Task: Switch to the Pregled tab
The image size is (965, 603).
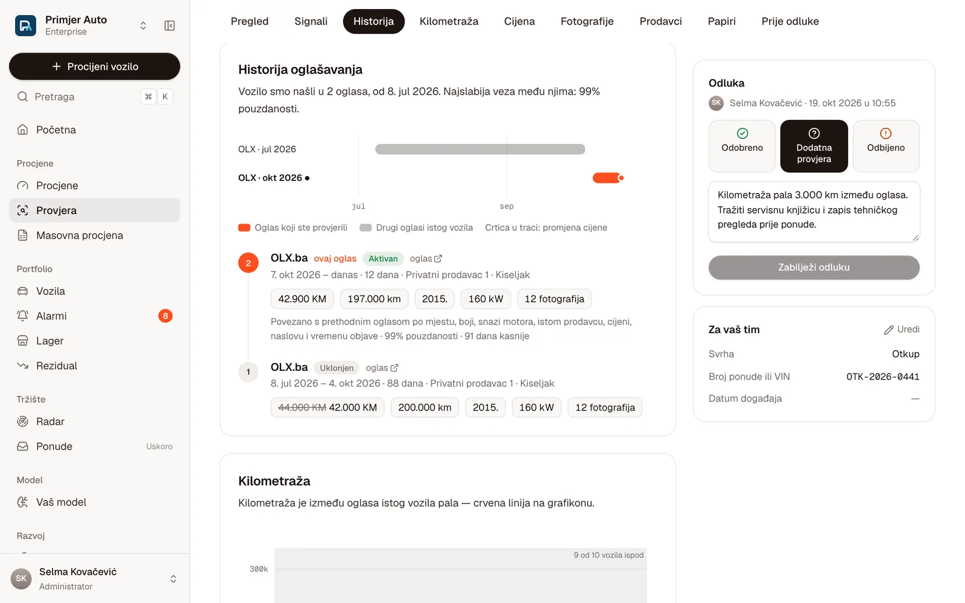Action: tap(250, 21)
